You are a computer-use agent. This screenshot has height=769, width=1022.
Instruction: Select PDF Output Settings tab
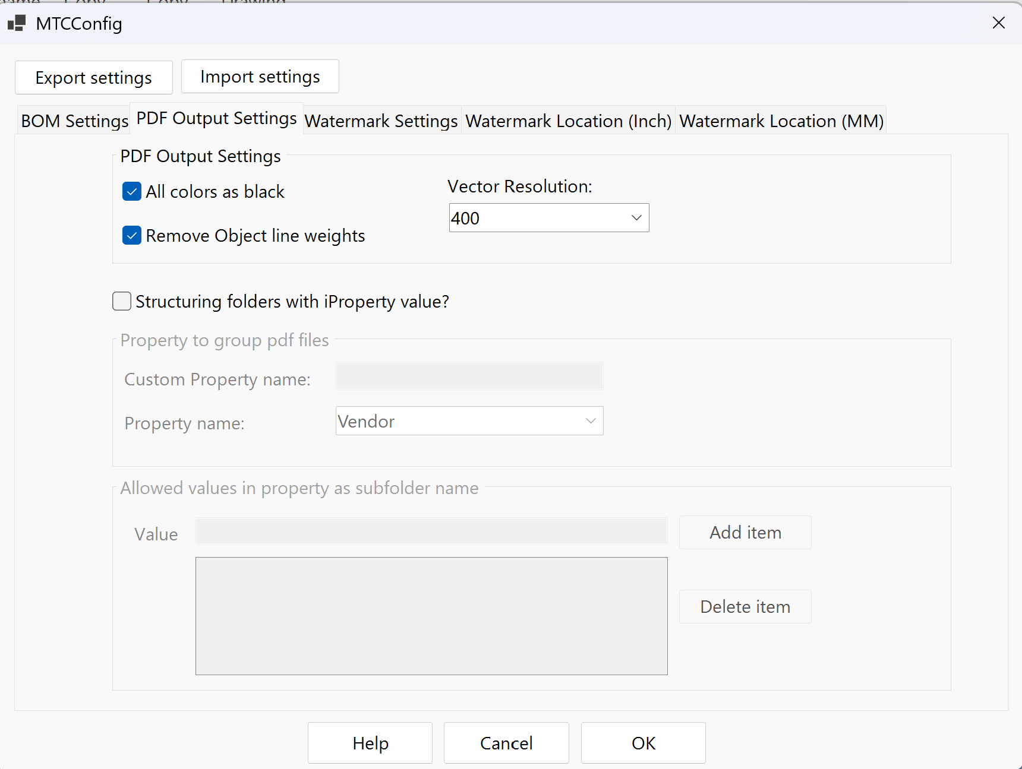(216, 118)
